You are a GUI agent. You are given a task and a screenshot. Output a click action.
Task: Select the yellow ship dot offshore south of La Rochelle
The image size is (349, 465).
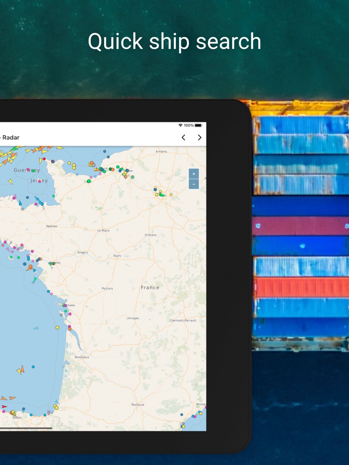[57, 327]
